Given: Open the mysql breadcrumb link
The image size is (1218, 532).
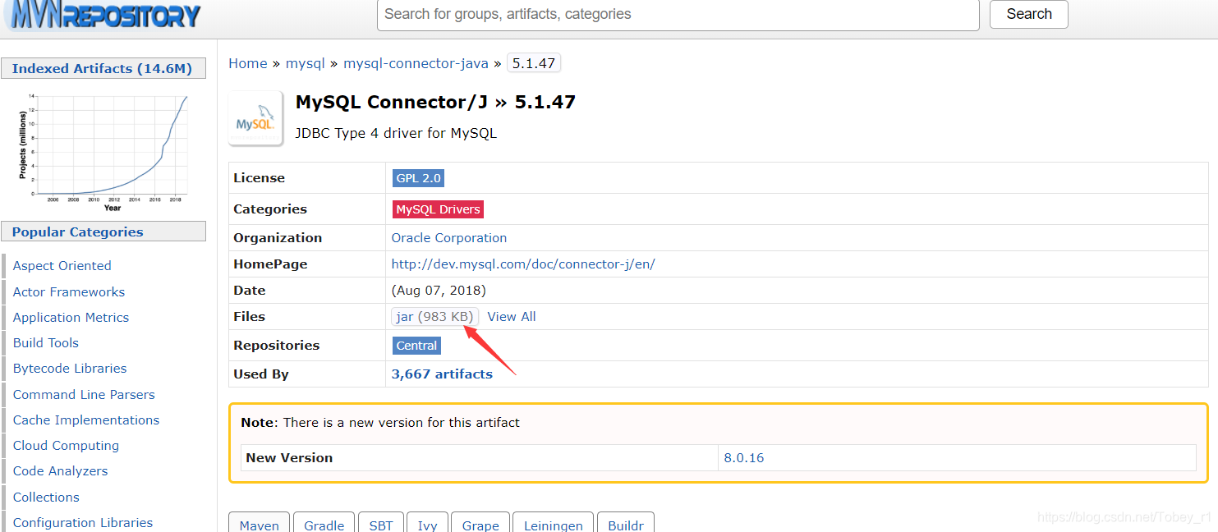Looking at the screenshot, I should coord(306,63).
